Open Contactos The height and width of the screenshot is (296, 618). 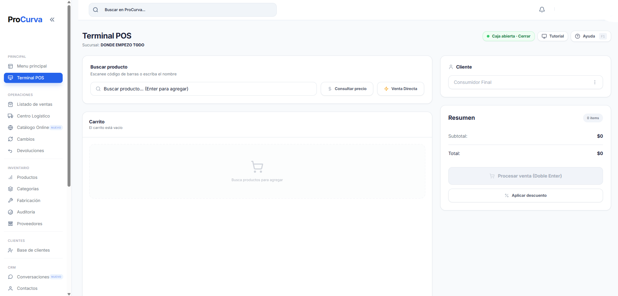[33, 288]
